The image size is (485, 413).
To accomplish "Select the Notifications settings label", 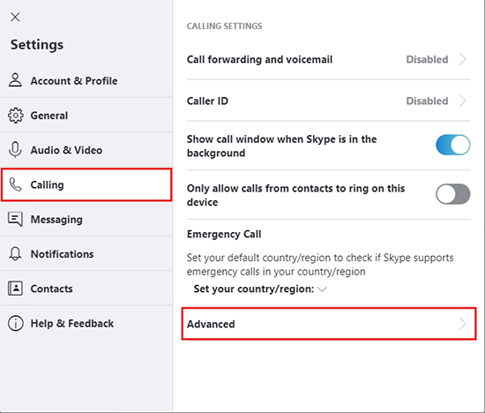I will (63, 254).
